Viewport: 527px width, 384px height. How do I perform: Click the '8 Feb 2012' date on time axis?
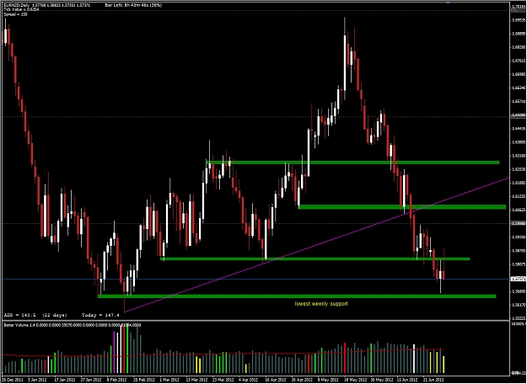click(x=116, y=380)
